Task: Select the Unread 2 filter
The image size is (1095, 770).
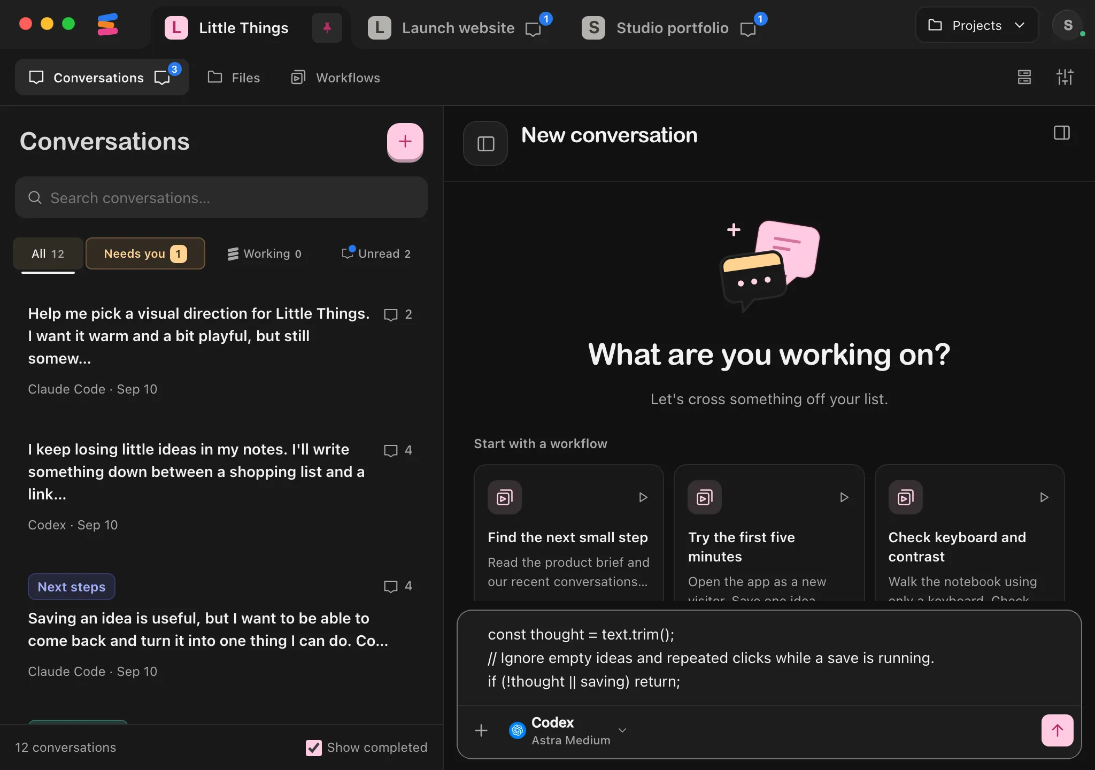Action: (x=376, y=253)
